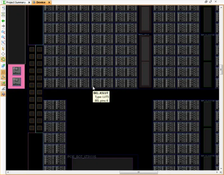The image size is (224, 175).
Task: Select the Draw Pblock tool
Action: click(x=3, y=66)
